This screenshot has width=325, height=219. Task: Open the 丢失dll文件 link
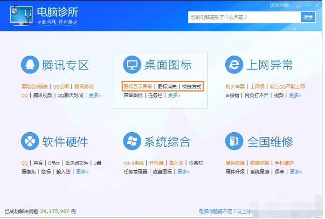77,163
